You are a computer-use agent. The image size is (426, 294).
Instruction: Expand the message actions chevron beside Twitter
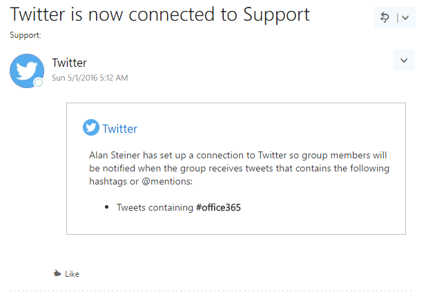[404, 60]
